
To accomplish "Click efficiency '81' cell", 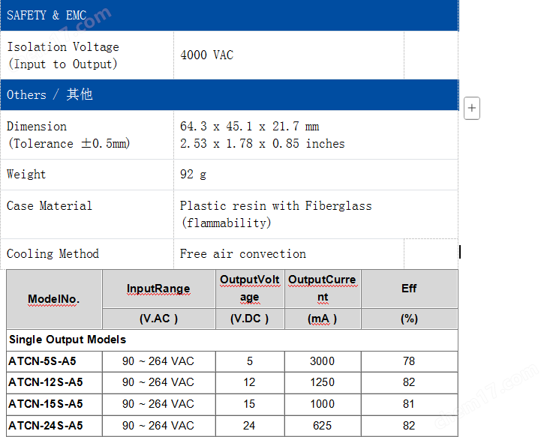I will (409, 404).
